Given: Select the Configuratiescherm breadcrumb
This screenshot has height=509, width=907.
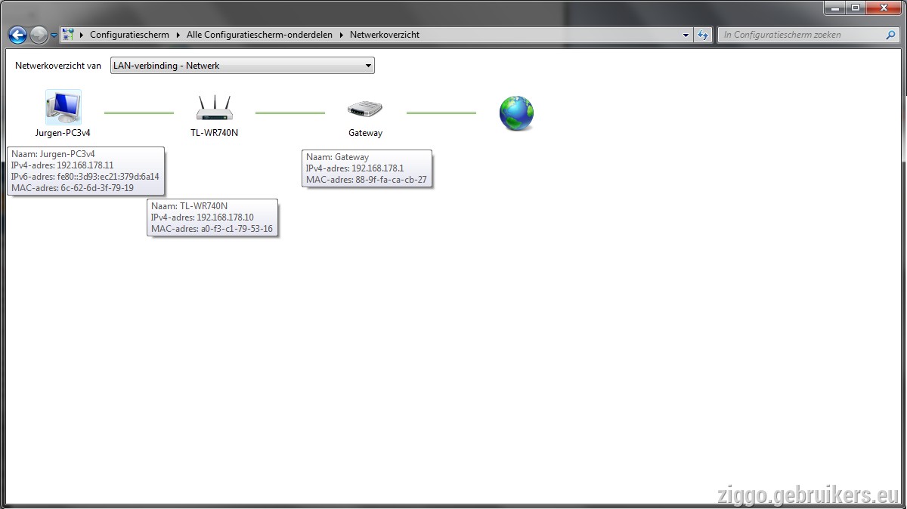Looking at the screenshot, I should pyautogui.click(x=129, y=35).
